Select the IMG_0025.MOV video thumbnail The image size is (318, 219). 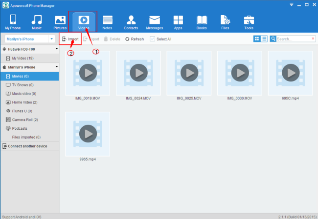click(x=189, y=73)
